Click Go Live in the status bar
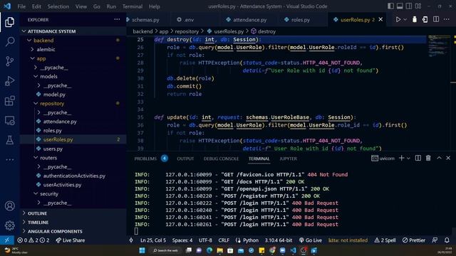The width and height of the screenshot is (456, 256). click(x=311, y=240)
